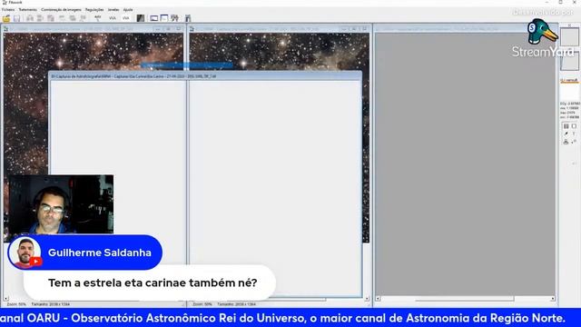Click the yellow open-file folder icon
581x327 pixels.
click(x=6, y=18)
